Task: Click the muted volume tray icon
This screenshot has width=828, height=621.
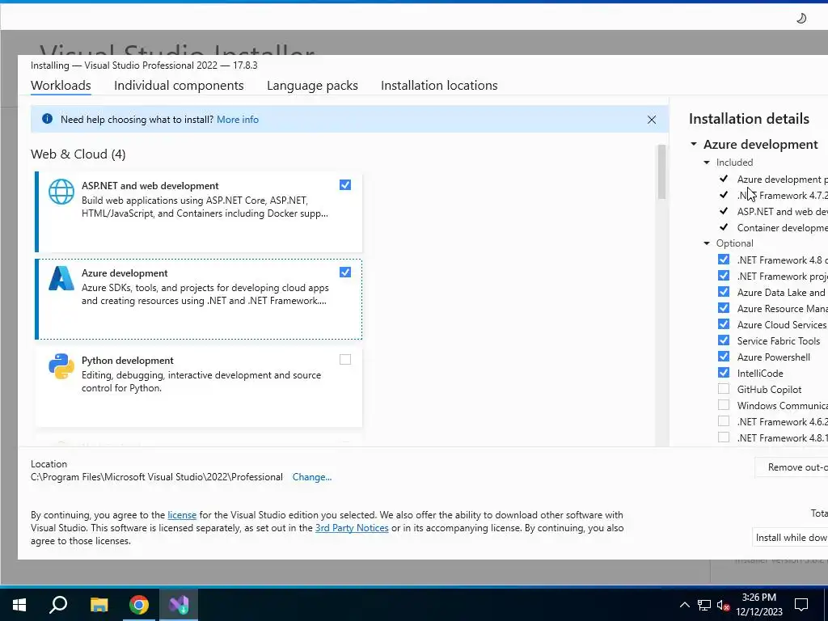Action: [x=723, y=605]
